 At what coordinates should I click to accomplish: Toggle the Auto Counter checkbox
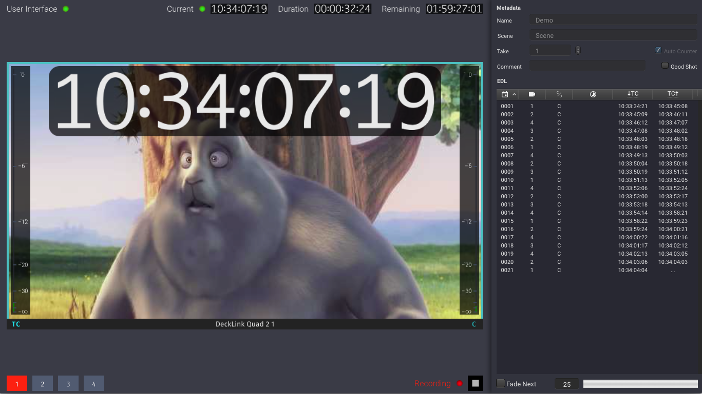pyautogui.click(x=658, y=50)
